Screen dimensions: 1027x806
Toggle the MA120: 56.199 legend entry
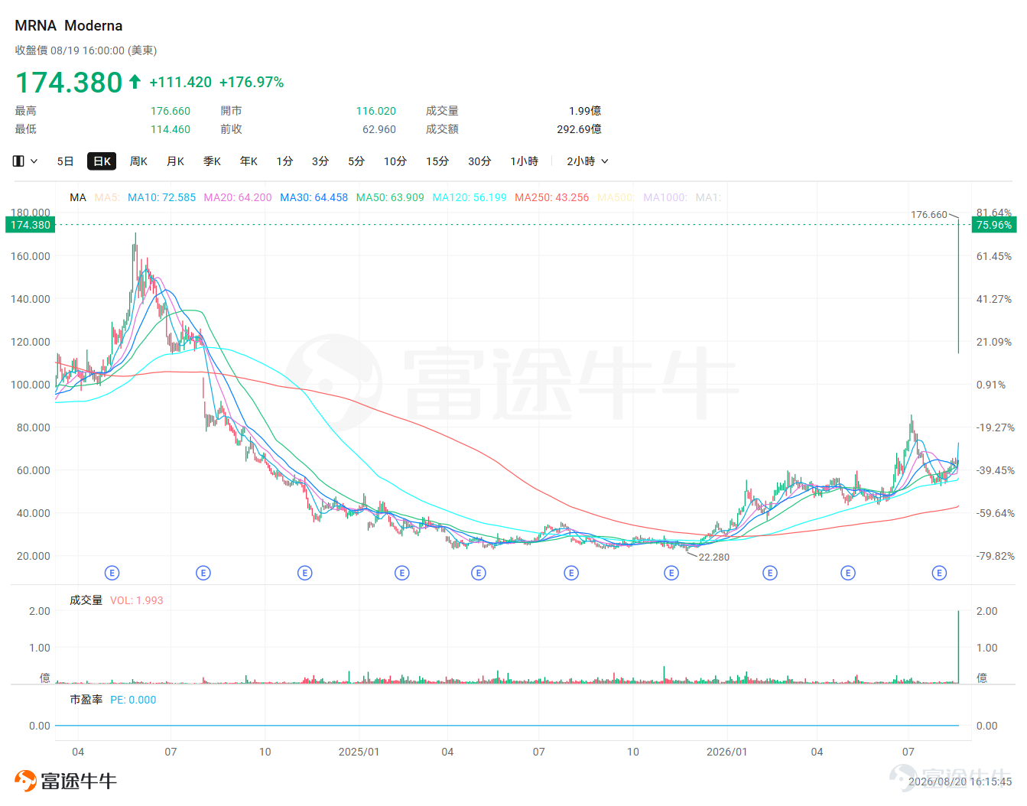pyautogui.click(x=470, y=197)
